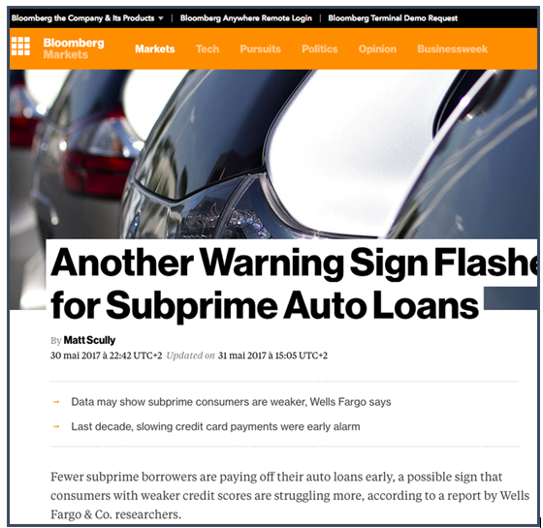Click the orange arrow beside Wells Fargo bullet
Image resolution: width=543 pixels, height=528 pixels.
coord(56,402)
